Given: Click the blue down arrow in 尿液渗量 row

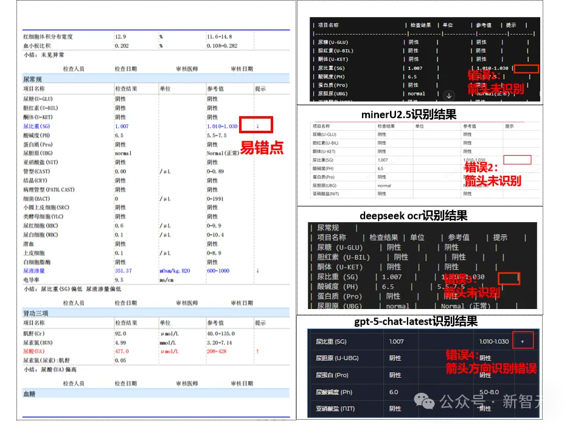Looking at the screenshot, I should [x=257, y=271].
